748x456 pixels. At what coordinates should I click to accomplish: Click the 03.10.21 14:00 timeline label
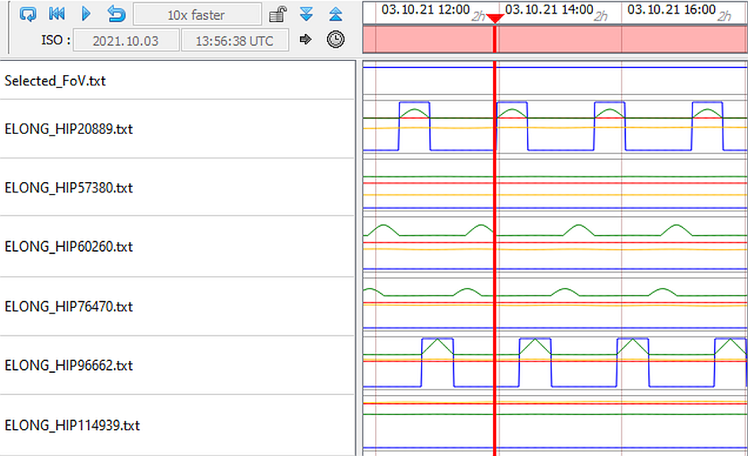549,9
